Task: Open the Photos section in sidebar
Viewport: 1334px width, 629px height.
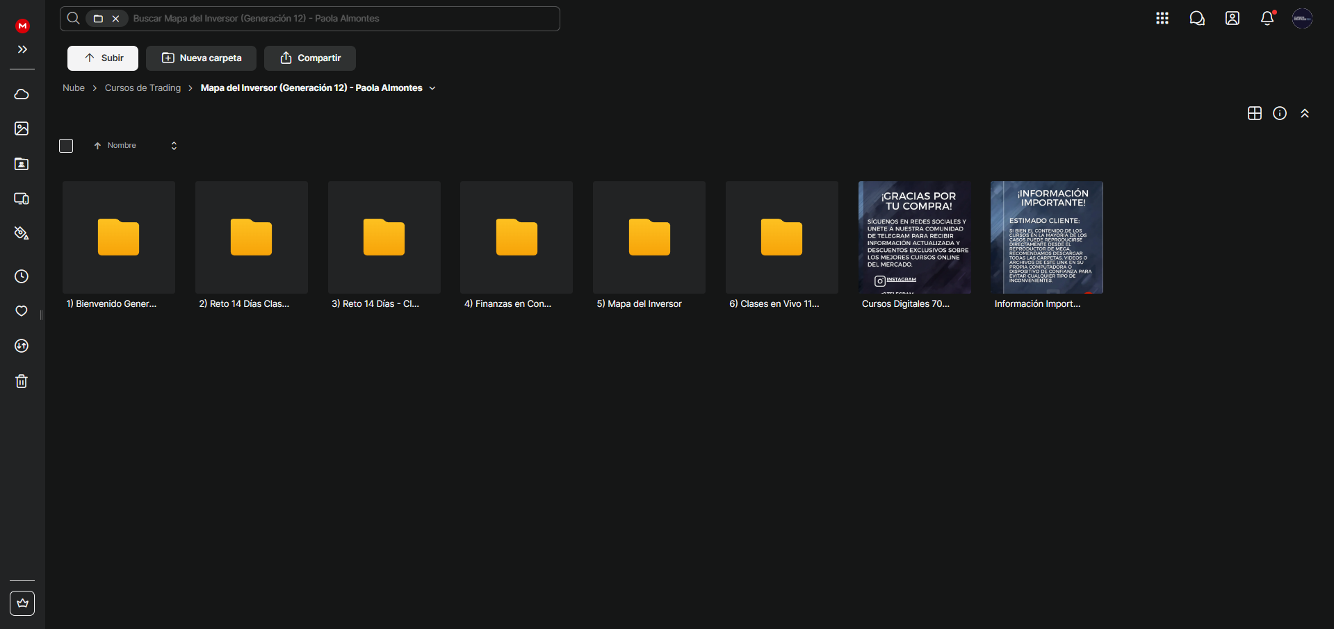Action: 22,128
